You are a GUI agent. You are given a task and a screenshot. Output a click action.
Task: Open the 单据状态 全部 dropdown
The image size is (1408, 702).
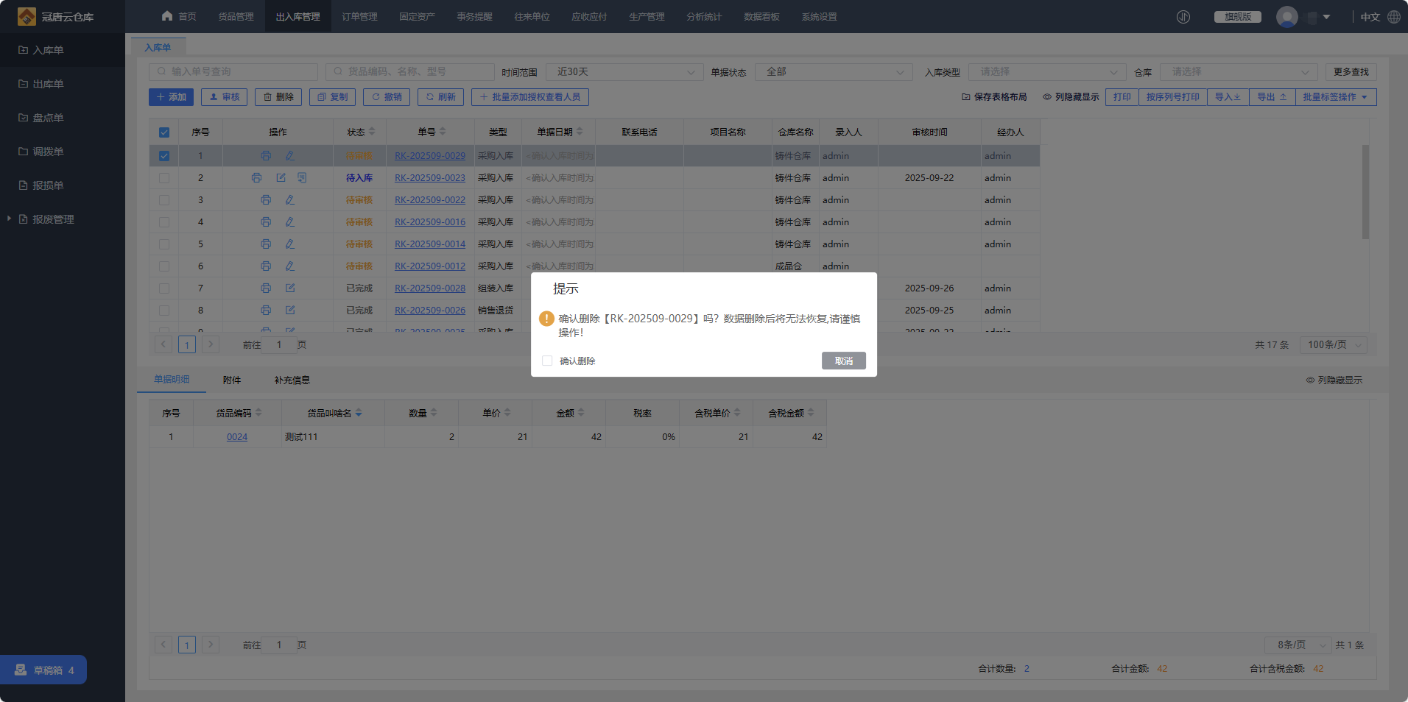point(834,72)
